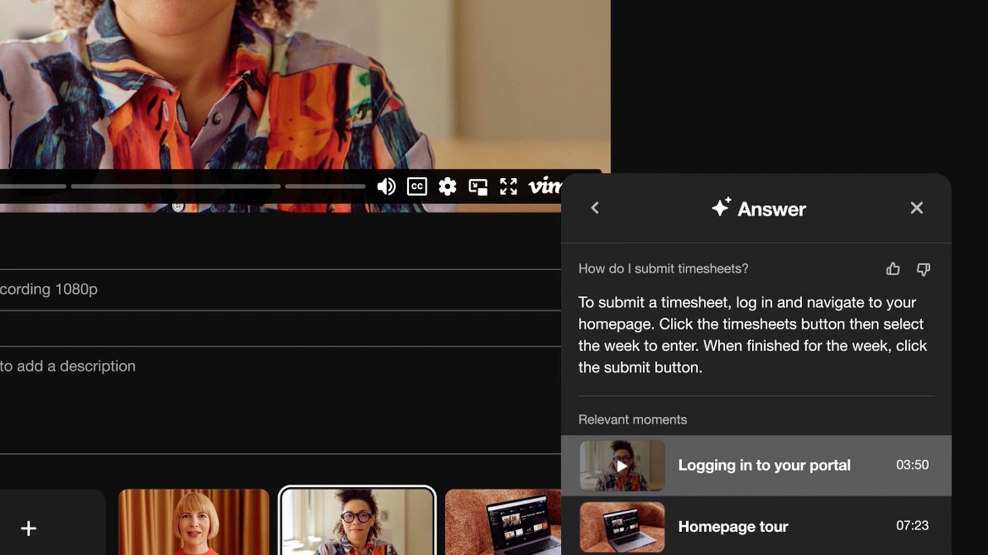
Task: Give the answer a thumbs down
Action: pos(923,269)
